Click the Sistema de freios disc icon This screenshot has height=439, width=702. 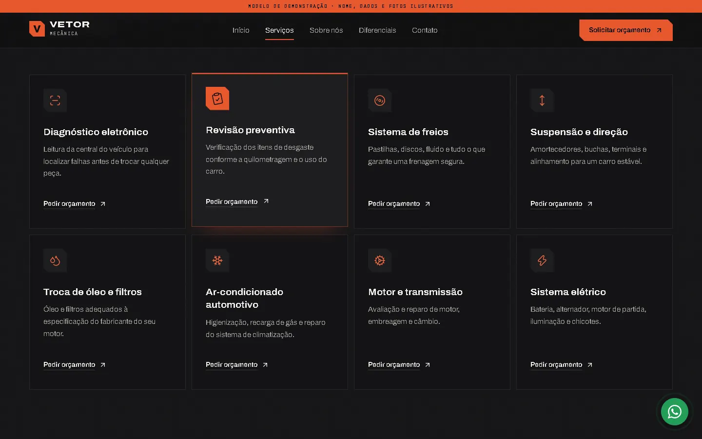tap(380, 100)
